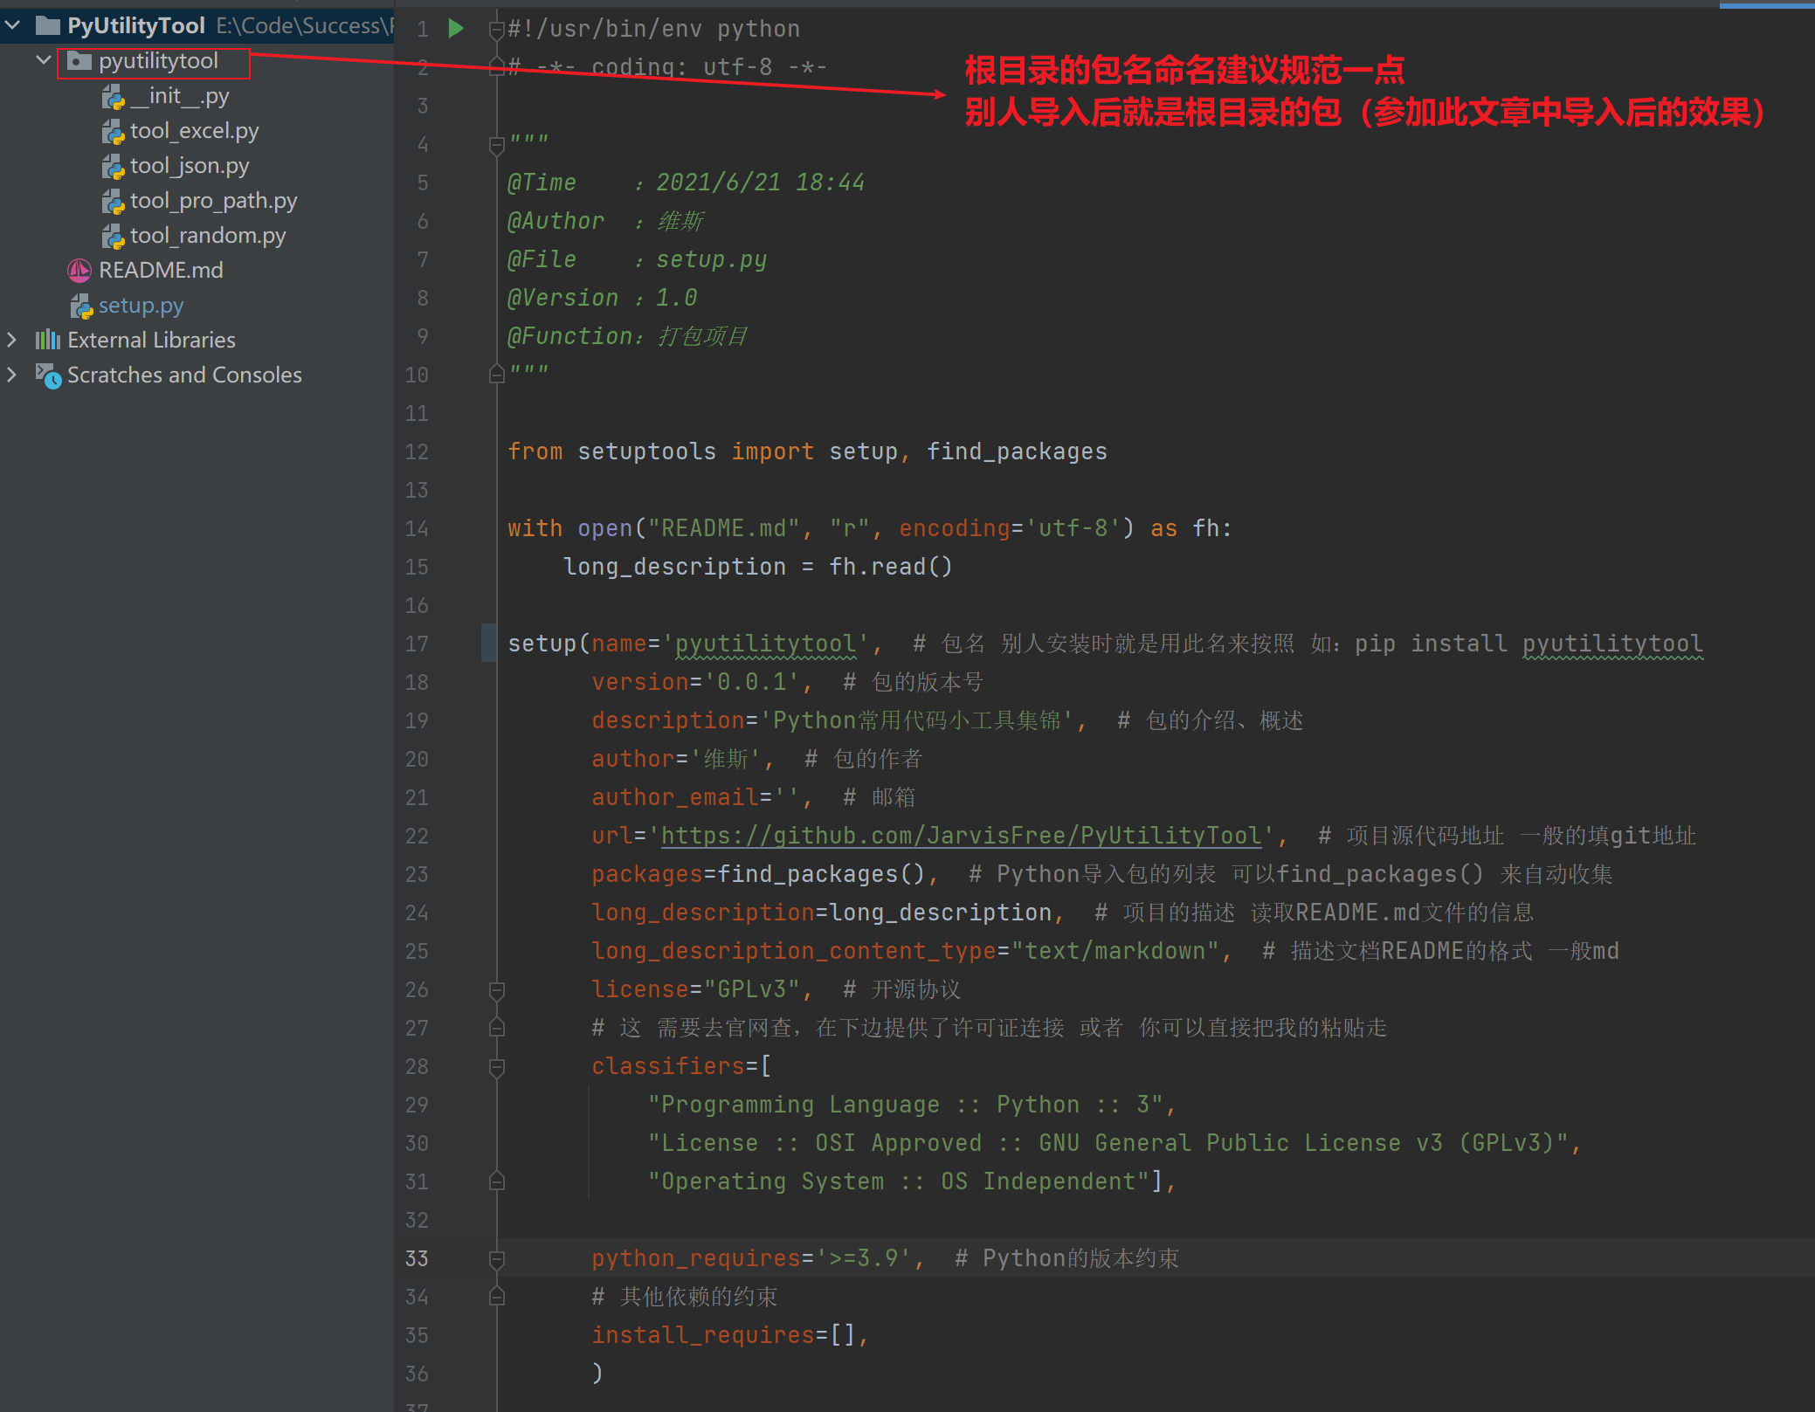
Task: Click the Scratches and Consoles icon
Action: [x=48, y=375]
